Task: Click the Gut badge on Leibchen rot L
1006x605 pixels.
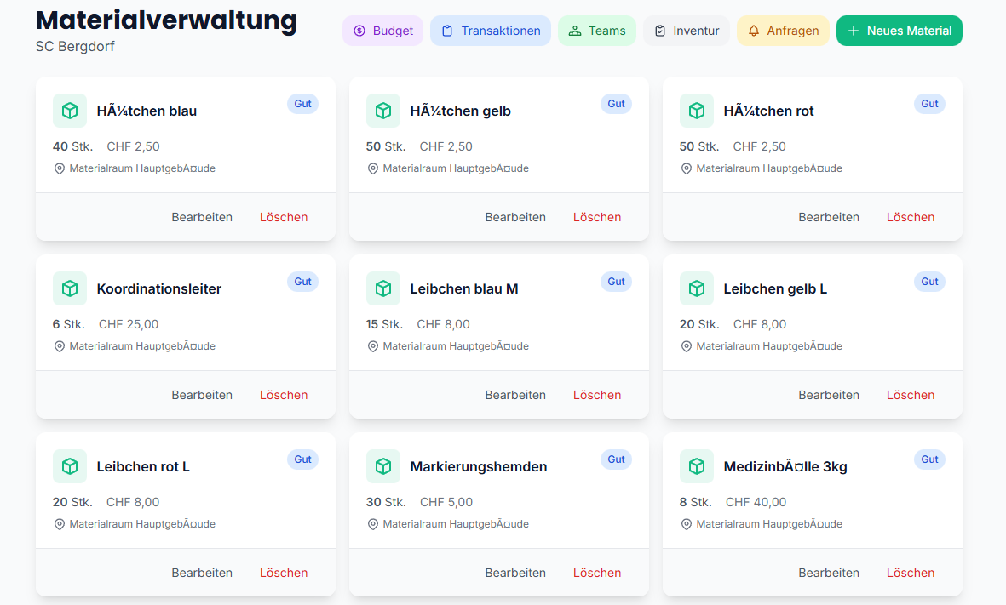Action: click(x=302, y=459)
